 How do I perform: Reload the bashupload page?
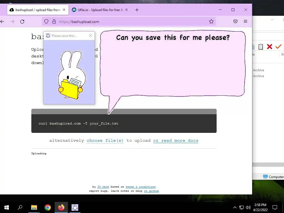pos(22,22)
